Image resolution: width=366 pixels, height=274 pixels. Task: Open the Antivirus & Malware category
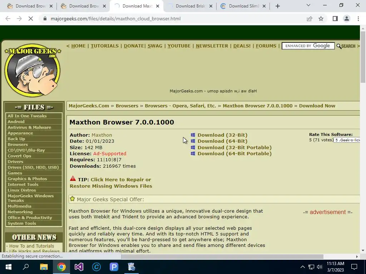[x=29, y=127]
